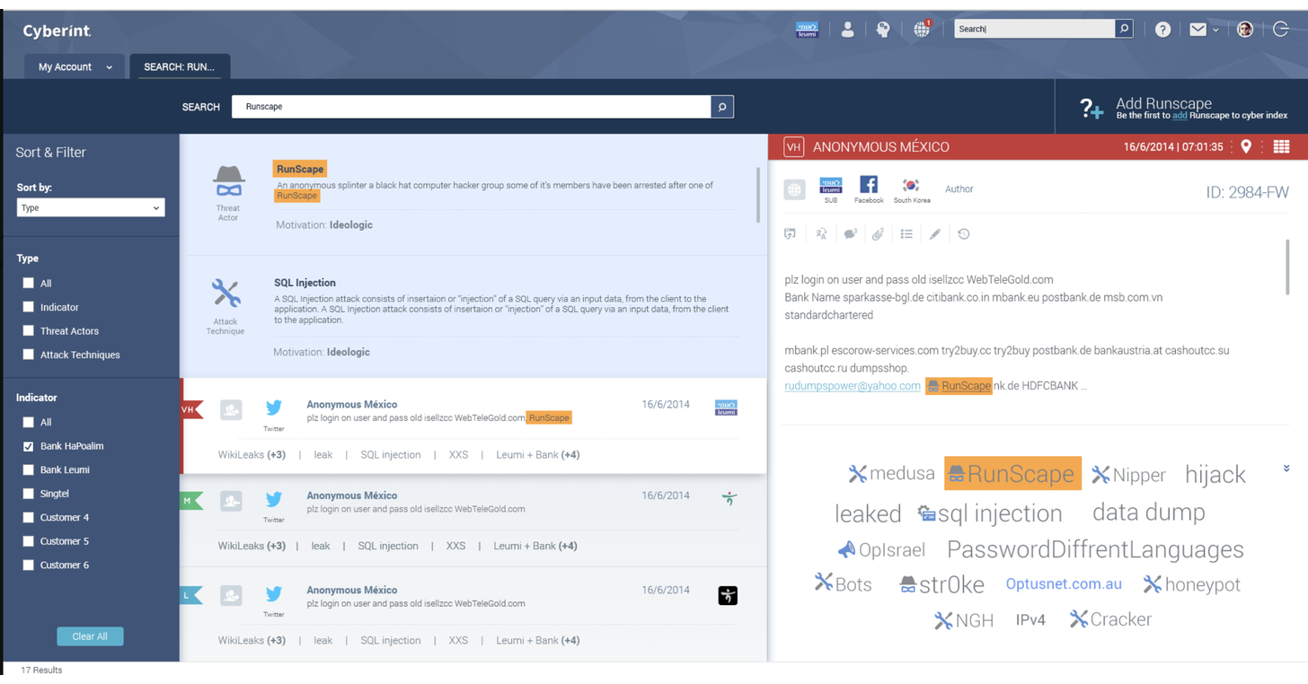The width and height of the screenshot is (1308, 684).
Task: Open the L-tagged Anonymous México result
Action: (474, 615)
